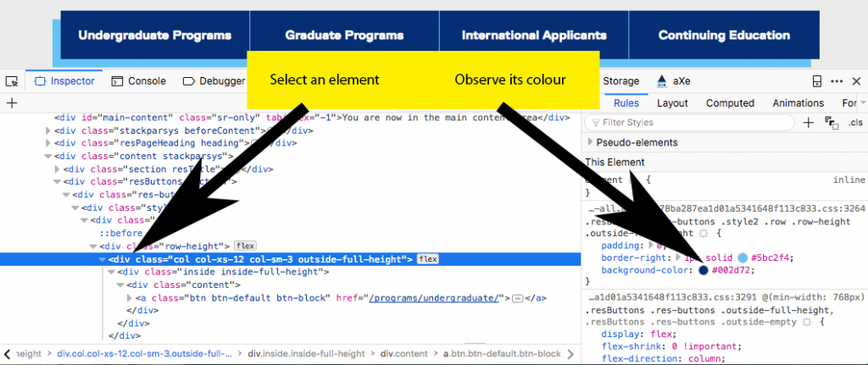Toggle flex badge on row-height div
The image size is (868, 365).
(244, 246)
